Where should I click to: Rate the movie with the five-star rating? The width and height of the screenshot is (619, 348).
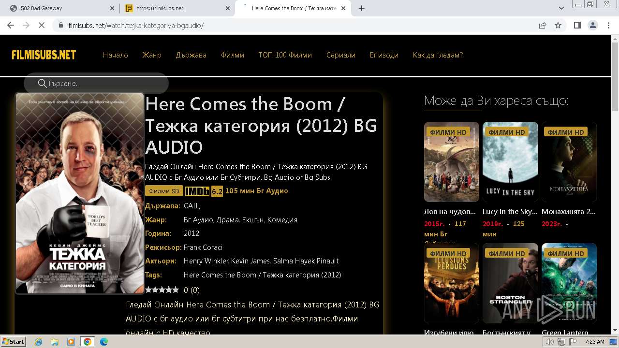162,290
